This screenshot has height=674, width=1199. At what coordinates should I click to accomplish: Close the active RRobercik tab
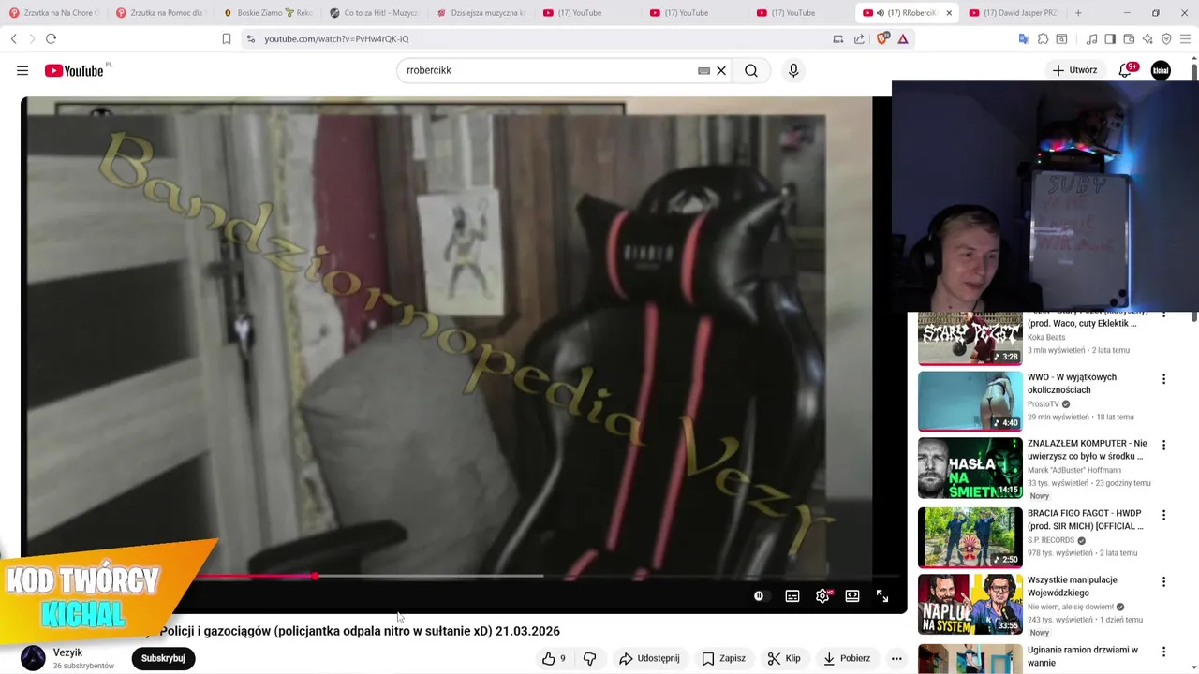tap(949, 13)
